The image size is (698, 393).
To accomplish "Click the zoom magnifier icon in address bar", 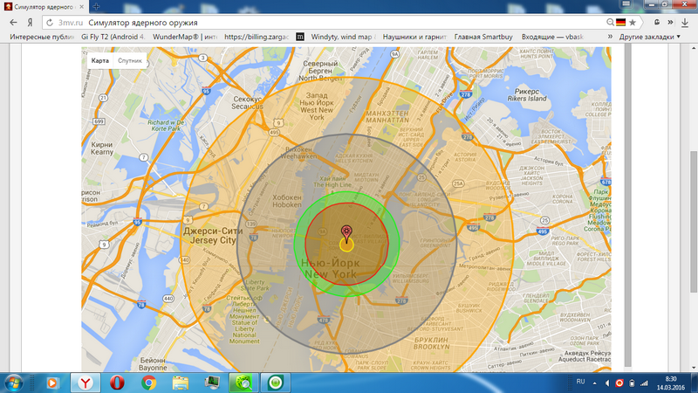I will [610, 23].
